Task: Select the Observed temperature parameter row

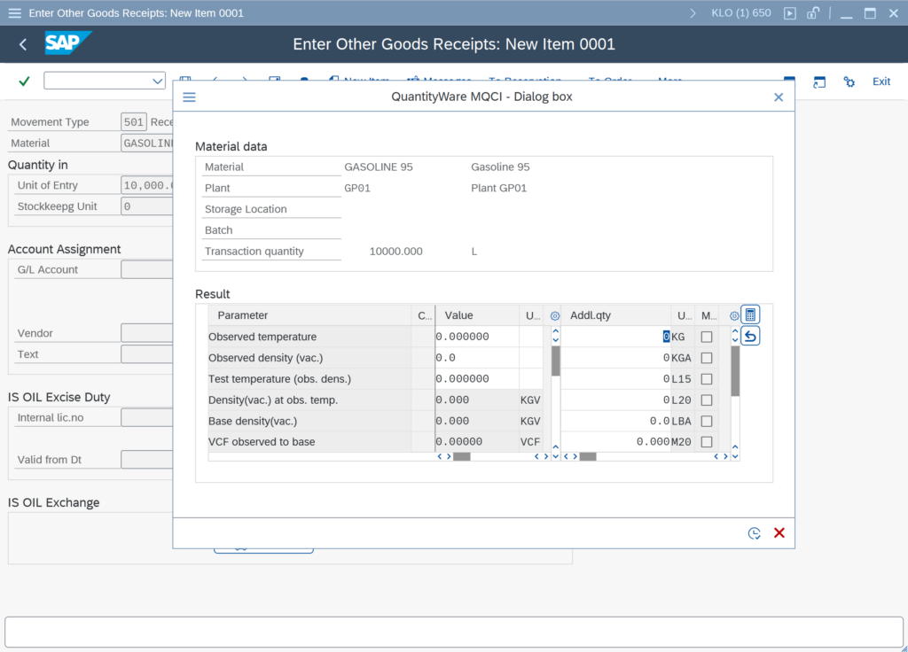Action: [309, 337]
